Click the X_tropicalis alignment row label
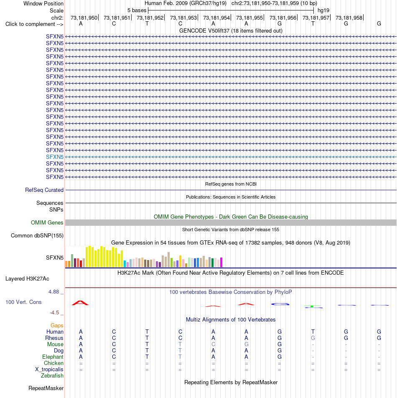 click(49, 370)
